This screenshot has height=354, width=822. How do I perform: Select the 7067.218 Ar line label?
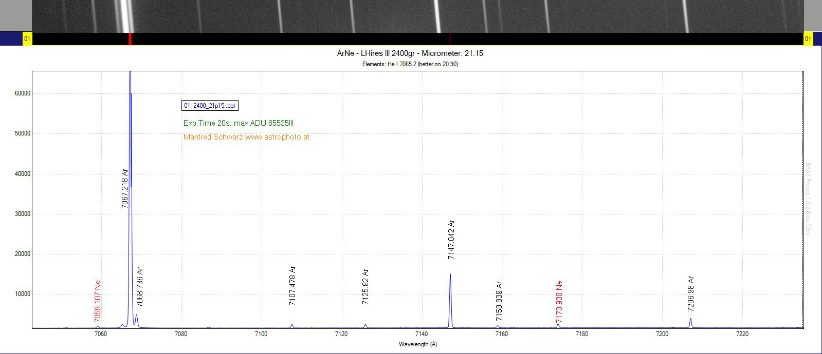coord(125,188)
